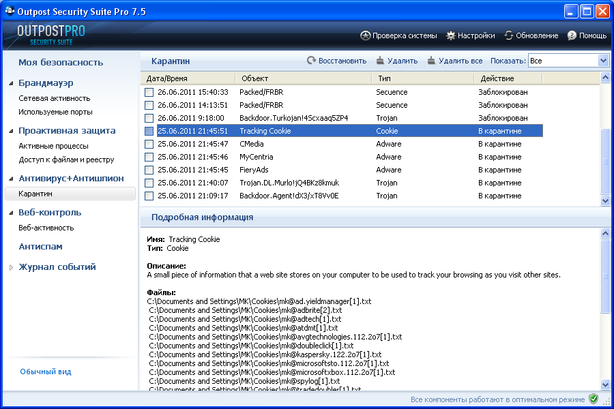
Task: Click Удалить все button
Action: 454,61
